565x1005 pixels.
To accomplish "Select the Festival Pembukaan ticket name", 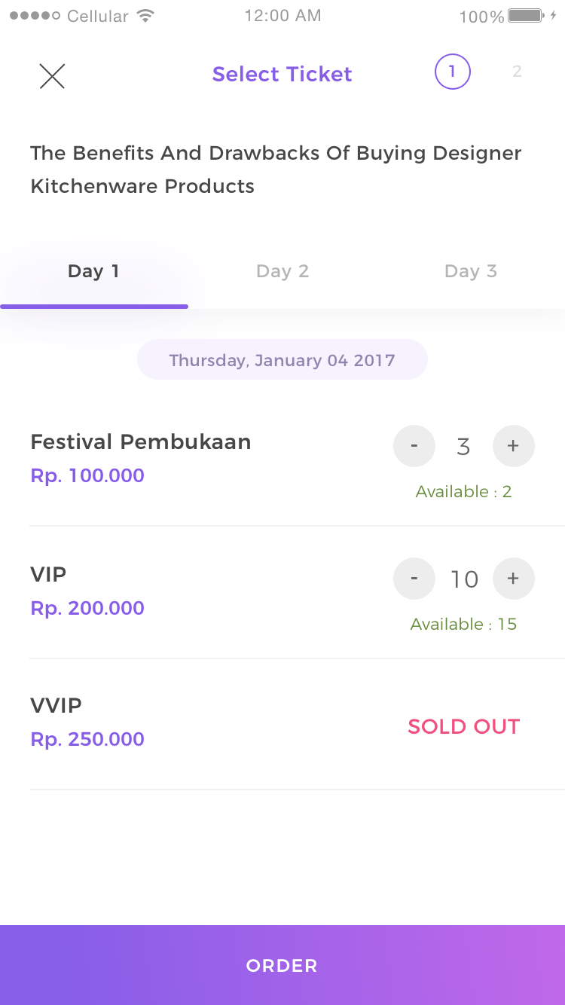I will click(x=141, y=442).
